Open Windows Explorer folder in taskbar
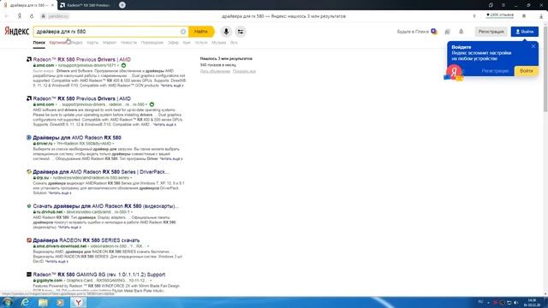 [x=43, y=302]
